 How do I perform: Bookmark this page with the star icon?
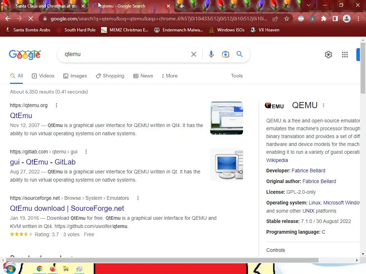[287, 19]
